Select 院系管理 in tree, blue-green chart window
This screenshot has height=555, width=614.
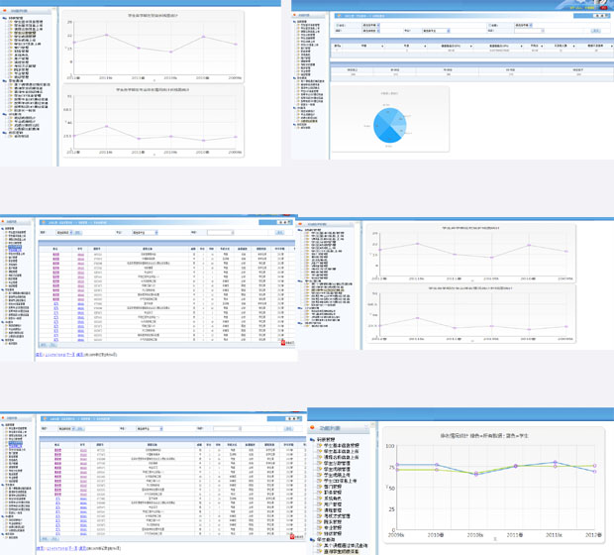[x=333, y=521]
